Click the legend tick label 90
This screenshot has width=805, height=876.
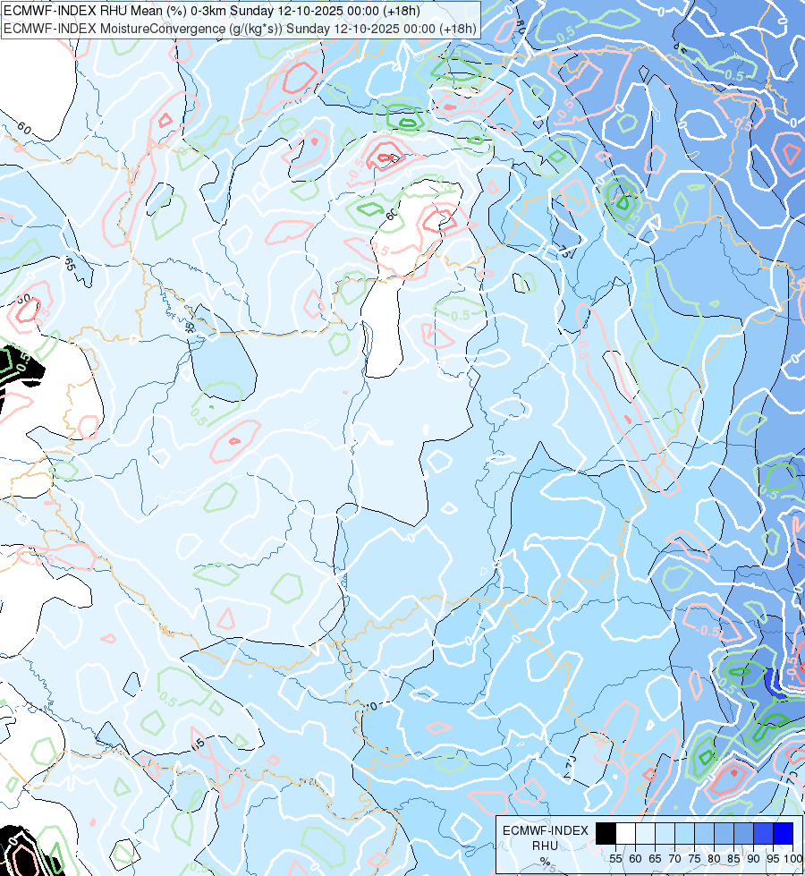[753, 859]
